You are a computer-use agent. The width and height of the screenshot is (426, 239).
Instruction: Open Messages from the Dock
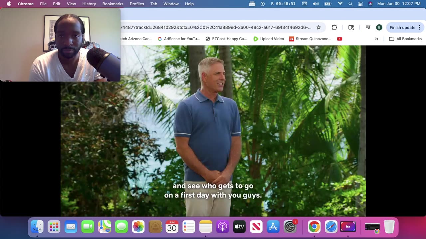point(121,227)
